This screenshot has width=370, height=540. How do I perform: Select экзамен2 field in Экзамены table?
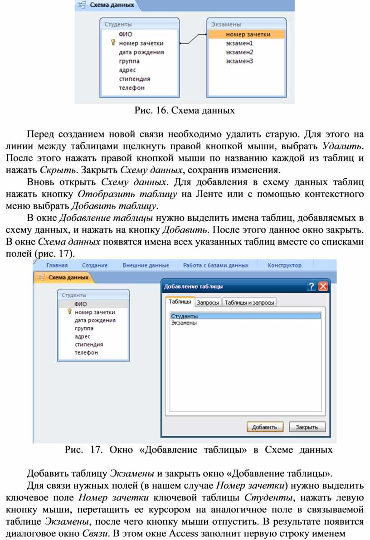pos(239,52)
